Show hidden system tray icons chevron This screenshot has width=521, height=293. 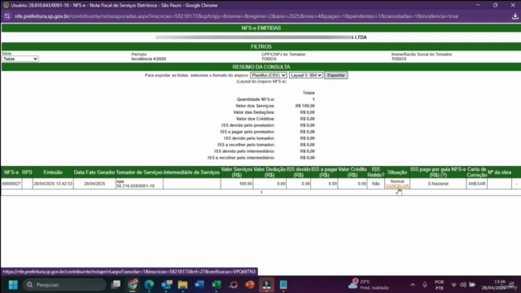pyautogui.click(x=413, y=285)
